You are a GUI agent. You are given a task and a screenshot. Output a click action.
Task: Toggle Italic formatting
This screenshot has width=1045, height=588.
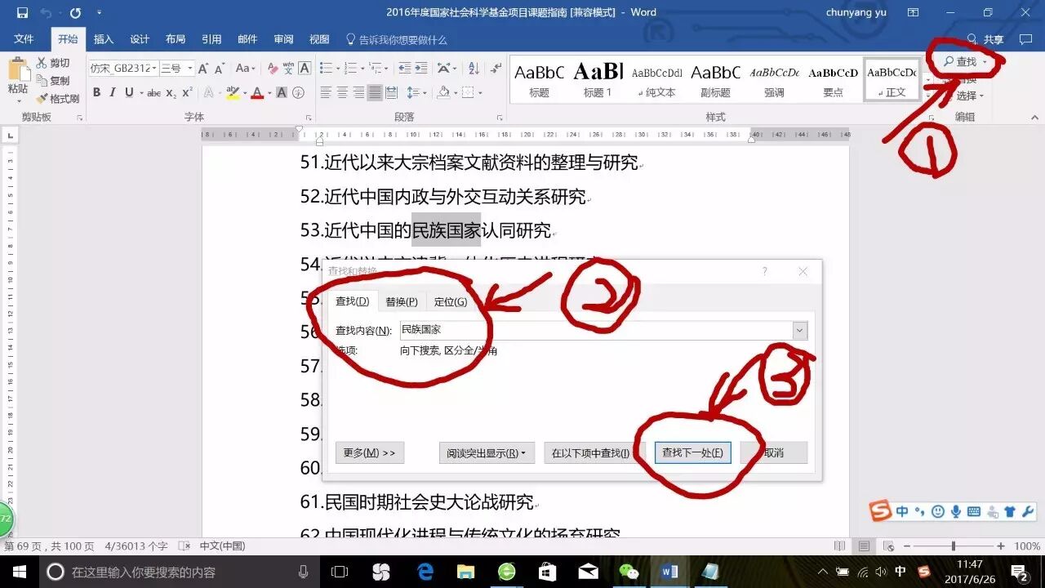(x=113, y=93)
